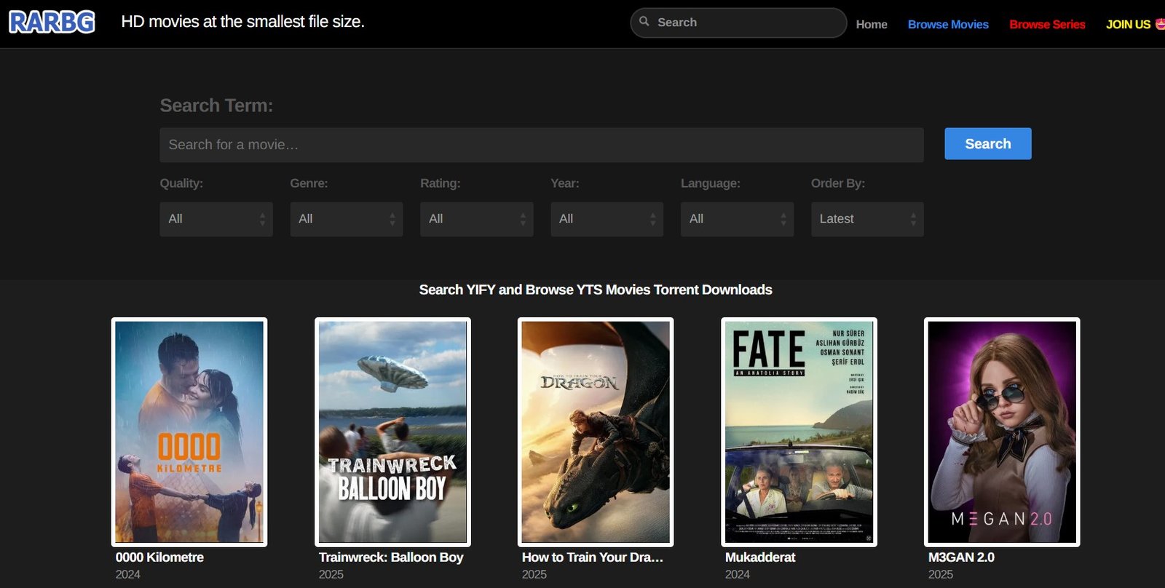Click the 'Search Term:' label
The width and height of the screenshot is (1165, 588).
click(216, 106)
